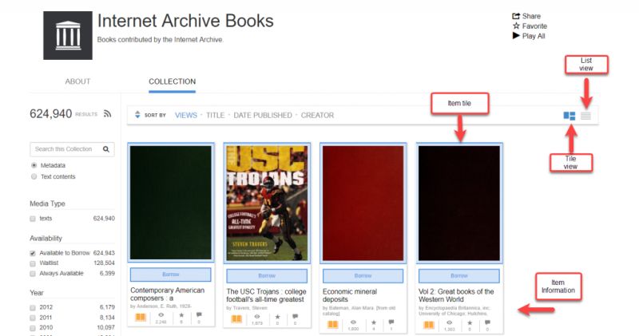Click the '624,940' results count
Image resolution: width=639 pixels, height=336 pixels.
[50, 113]
